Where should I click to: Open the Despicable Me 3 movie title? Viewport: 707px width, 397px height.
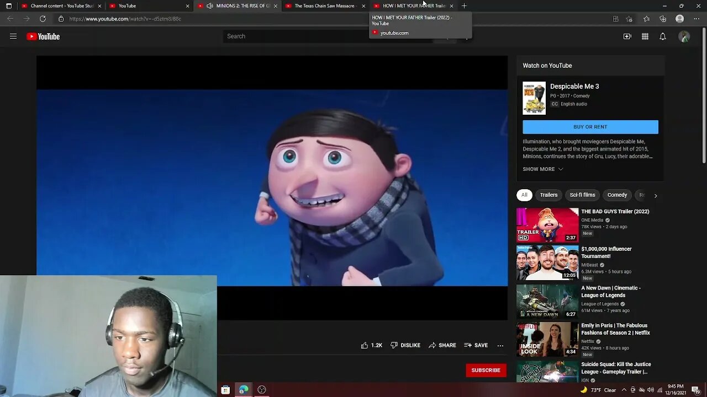point(574,87)
